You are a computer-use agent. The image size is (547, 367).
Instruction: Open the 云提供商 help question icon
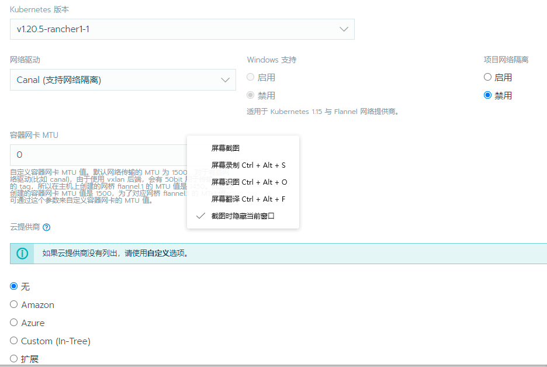point(46,227)
